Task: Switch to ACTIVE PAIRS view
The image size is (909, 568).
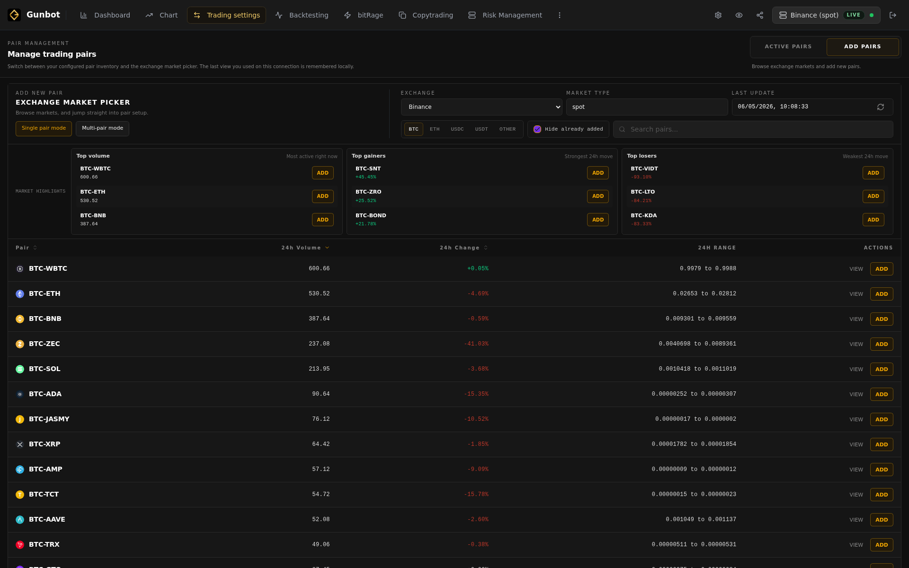Action: click(788, 46)
